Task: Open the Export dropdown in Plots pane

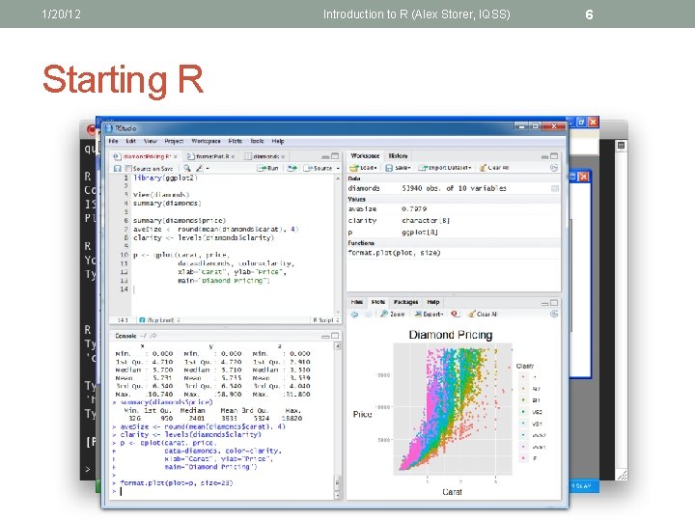Action: point(429,315)
